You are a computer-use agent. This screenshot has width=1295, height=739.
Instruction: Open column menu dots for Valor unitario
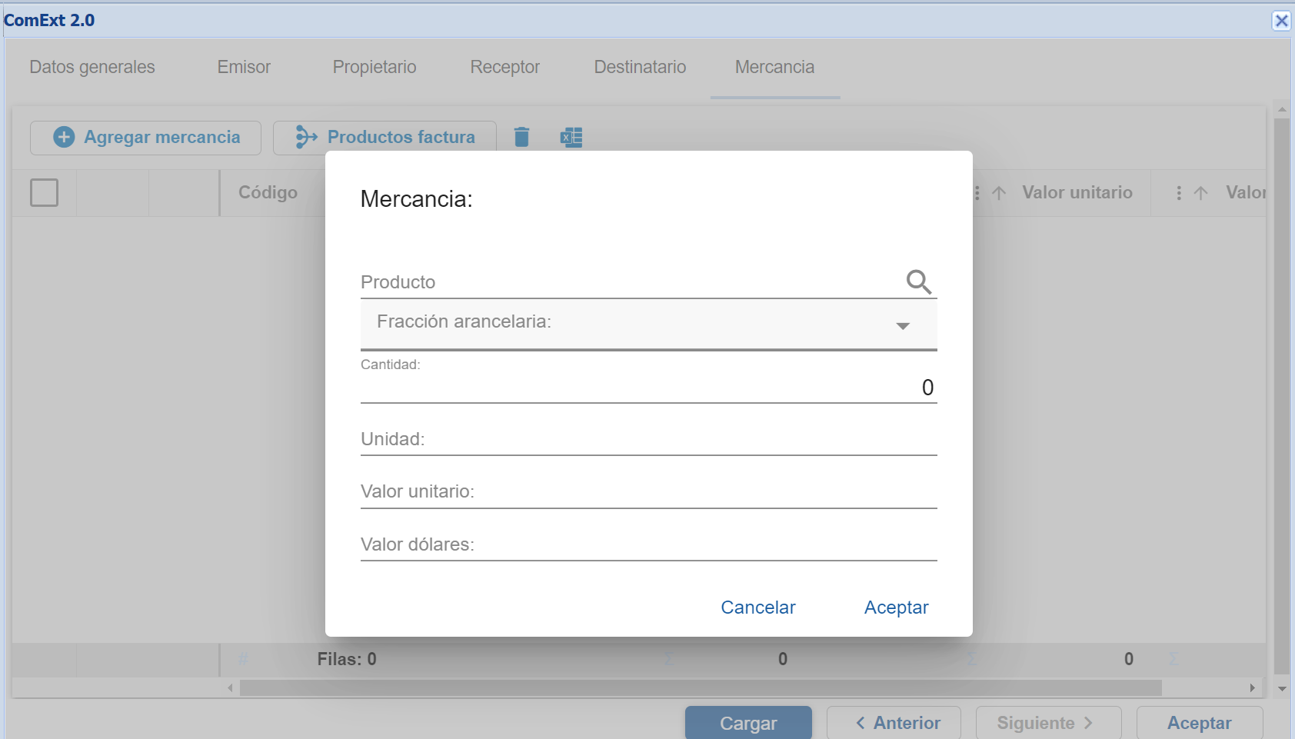pos(977,193)
